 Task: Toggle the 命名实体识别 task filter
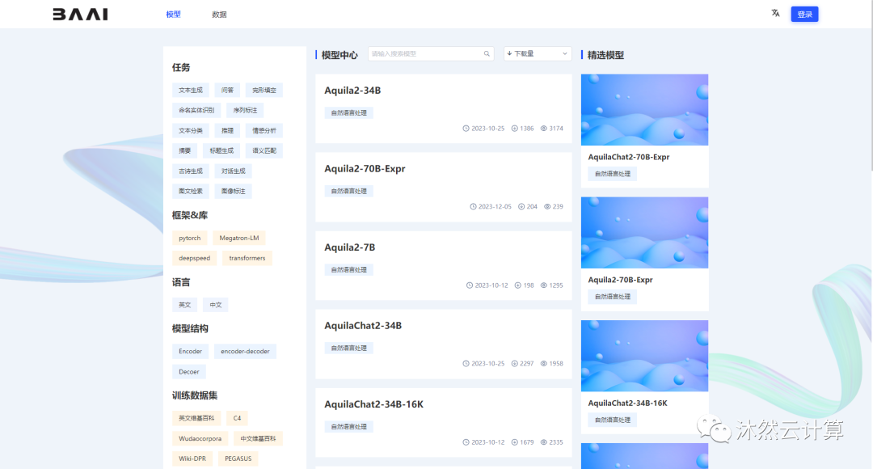(x=196, y=110)
